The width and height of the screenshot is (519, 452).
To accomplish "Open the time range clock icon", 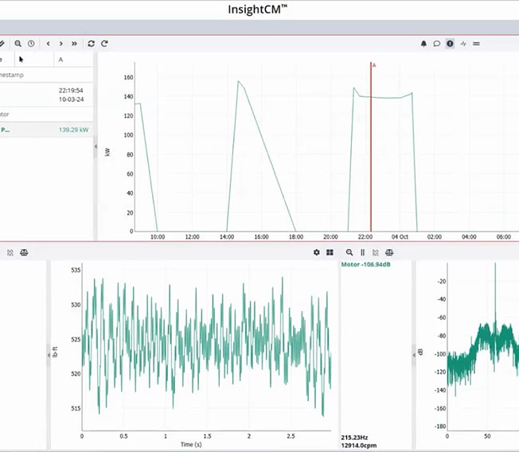I will 31,44.
